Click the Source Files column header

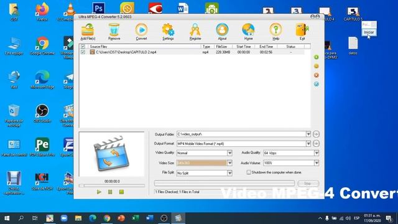tap(98, 47)
